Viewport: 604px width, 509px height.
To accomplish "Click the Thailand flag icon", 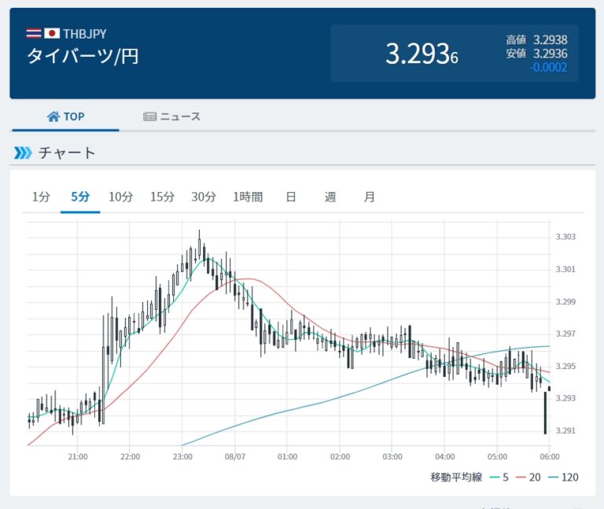I will [x=34, y=34].
